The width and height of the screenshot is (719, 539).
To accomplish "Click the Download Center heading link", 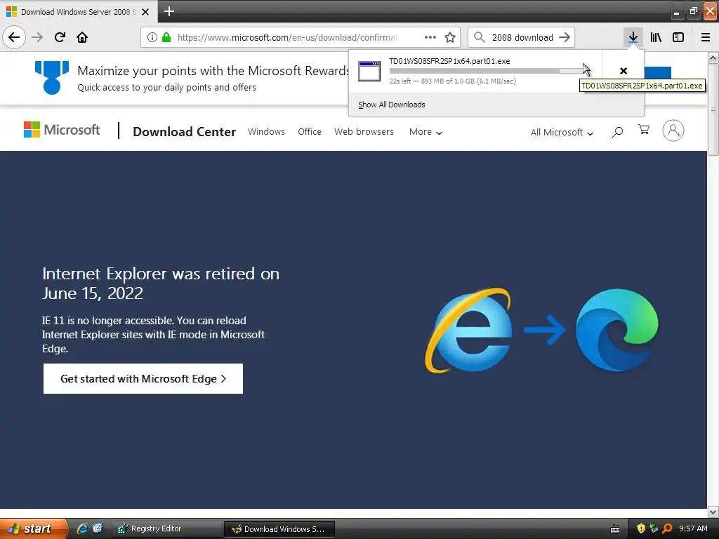I will coord(185,131).
